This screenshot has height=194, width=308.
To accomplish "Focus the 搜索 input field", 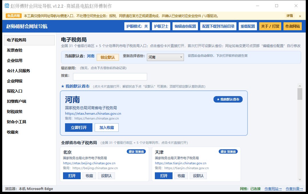I will [110, 77].
